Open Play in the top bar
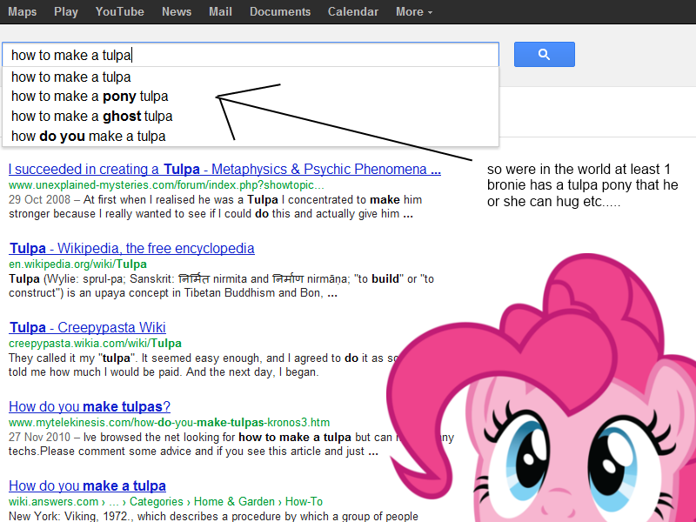Image resolution: width=696 pixels, height=522 pixels. click(66, 11)
